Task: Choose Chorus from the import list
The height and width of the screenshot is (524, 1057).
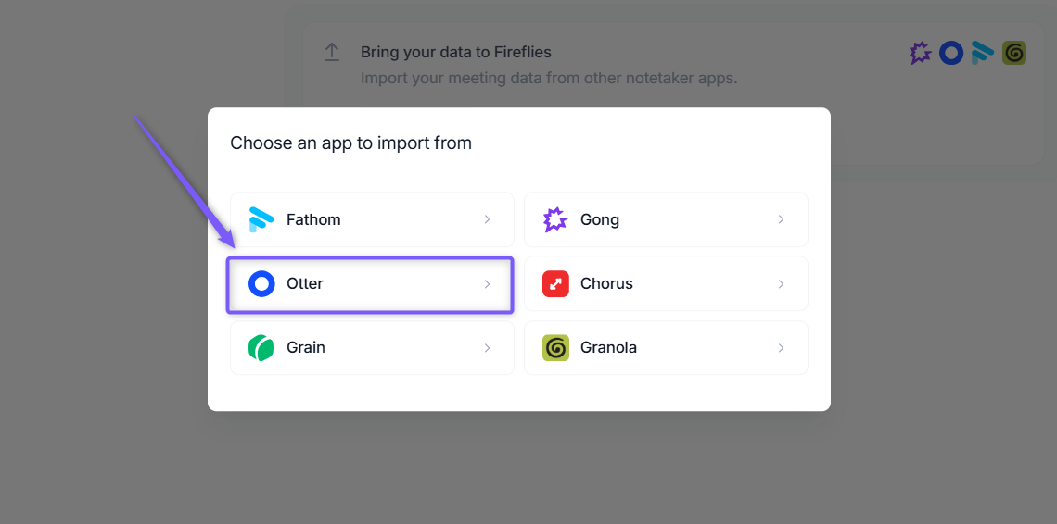Action: pos(666,283)
